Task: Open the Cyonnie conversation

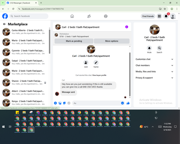Action: tap(24, 52)
